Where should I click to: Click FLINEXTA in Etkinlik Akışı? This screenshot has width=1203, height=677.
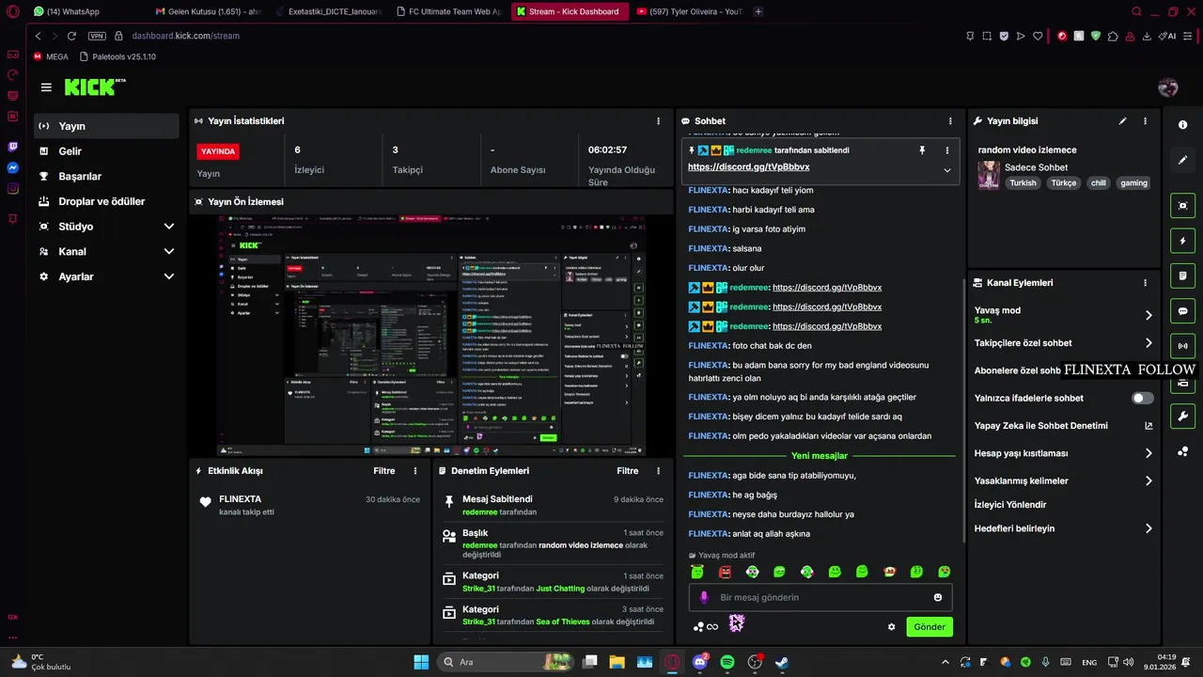point(240,499)
